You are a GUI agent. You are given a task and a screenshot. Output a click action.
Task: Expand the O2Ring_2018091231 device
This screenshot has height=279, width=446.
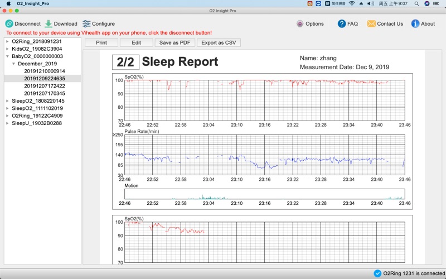(7, 41)
